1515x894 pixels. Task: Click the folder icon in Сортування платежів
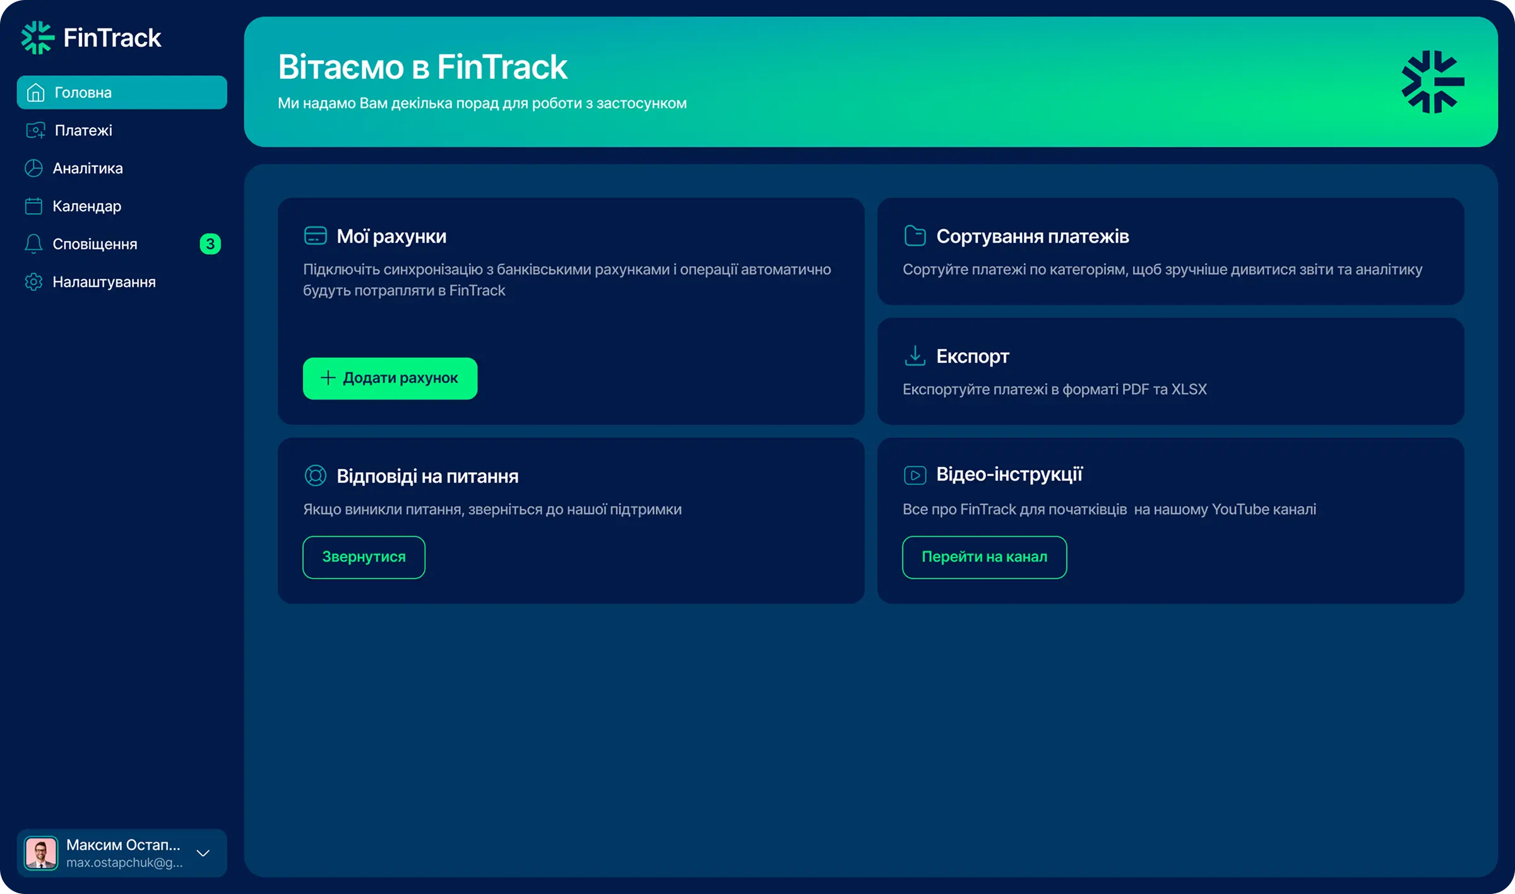(915, 235)
